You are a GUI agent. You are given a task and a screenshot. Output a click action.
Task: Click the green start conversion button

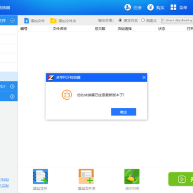181,179
